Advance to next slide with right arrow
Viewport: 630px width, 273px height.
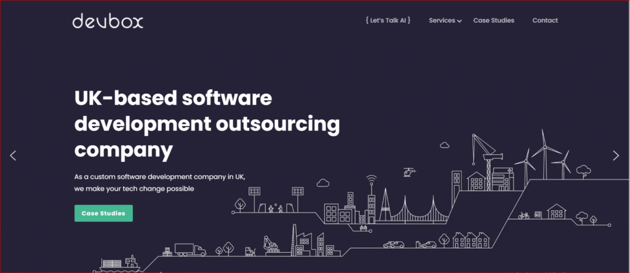coord(616,156)
